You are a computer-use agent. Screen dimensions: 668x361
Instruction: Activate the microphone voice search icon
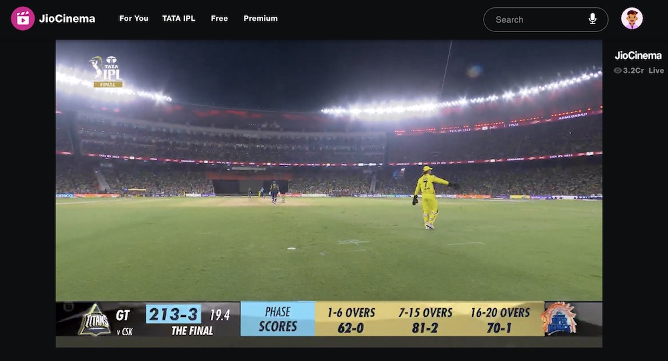[x=593, y=19]
